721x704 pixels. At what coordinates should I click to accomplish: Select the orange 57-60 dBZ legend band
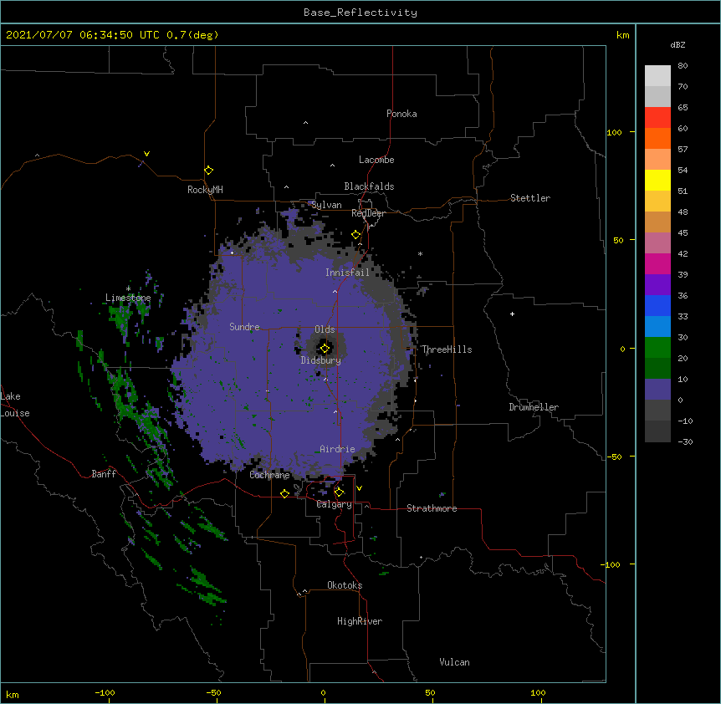tap(657, 138)
